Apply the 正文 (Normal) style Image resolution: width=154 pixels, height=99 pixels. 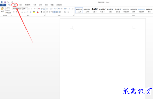[x=79, y=10]
